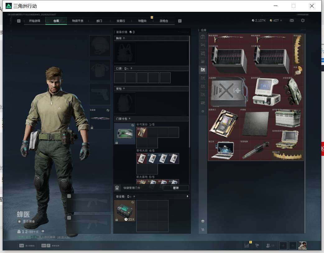Viewport: 324px width, 253px height.
Task: Select the first warehouse category icon in the sidebar
Action: (203, 37)
